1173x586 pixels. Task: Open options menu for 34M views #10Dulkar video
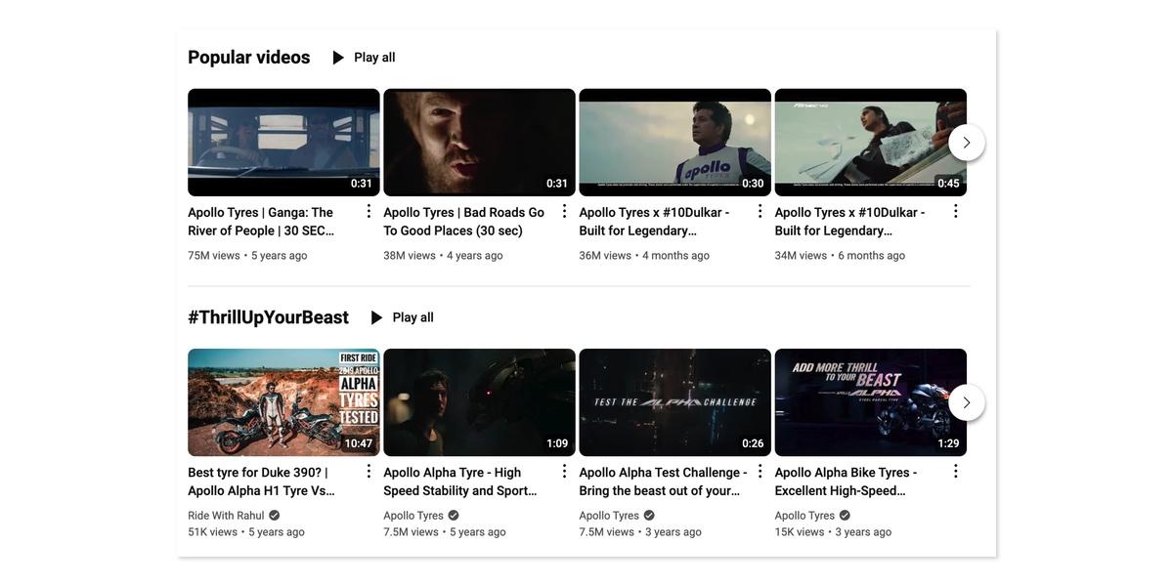956,211
